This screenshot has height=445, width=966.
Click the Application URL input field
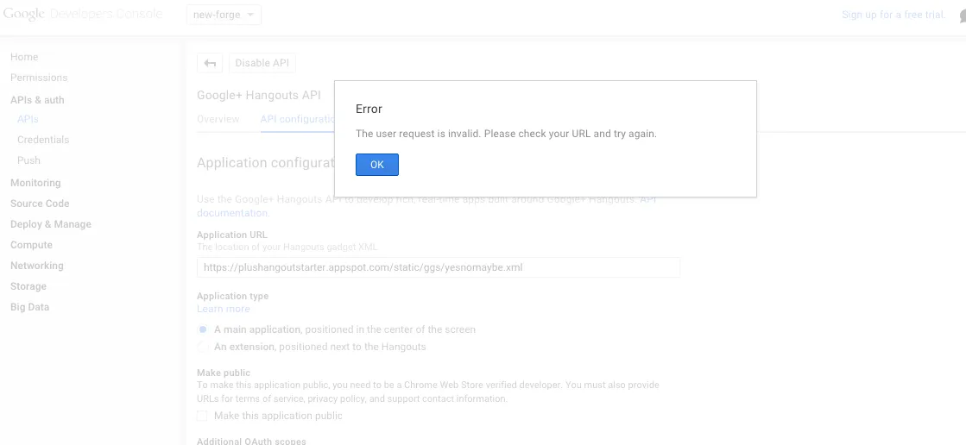click(438, 267)
